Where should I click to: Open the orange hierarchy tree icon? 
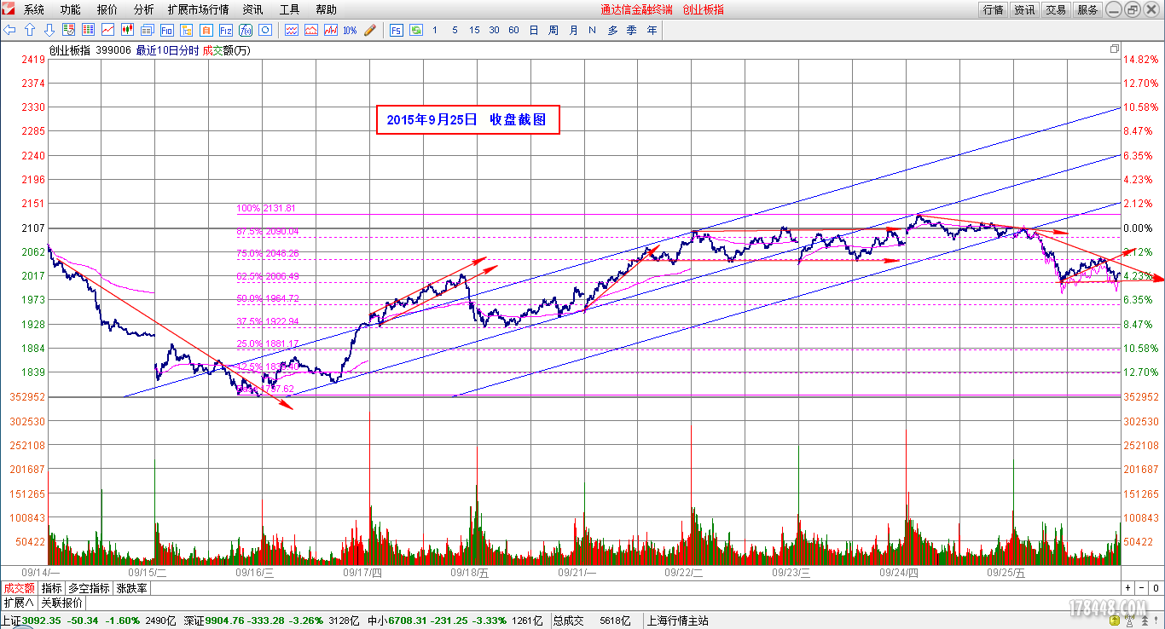click(186, 30)
